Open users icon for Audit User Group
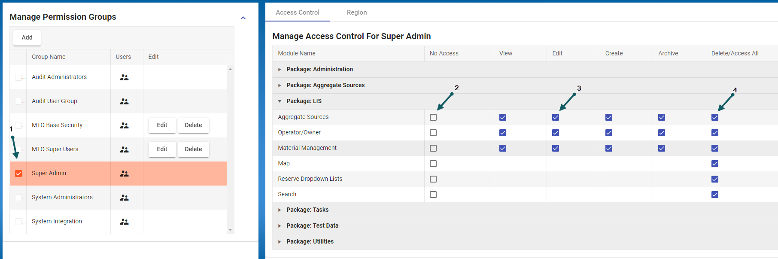778x259 pixels. tap(124, 101)
